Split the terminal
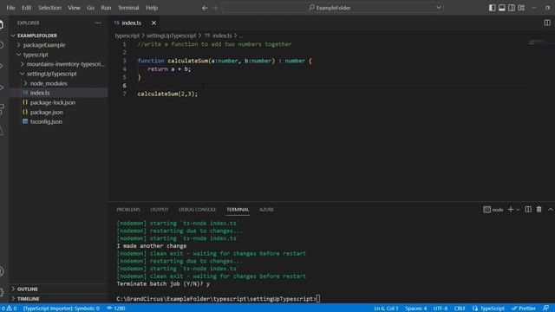Image resolution: width=555 pixels, height=312 pixels. pos(528,210)
